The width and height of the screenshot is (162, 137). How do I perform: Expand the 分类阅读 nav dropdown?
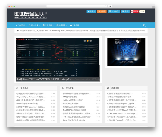tap(21, 25)
